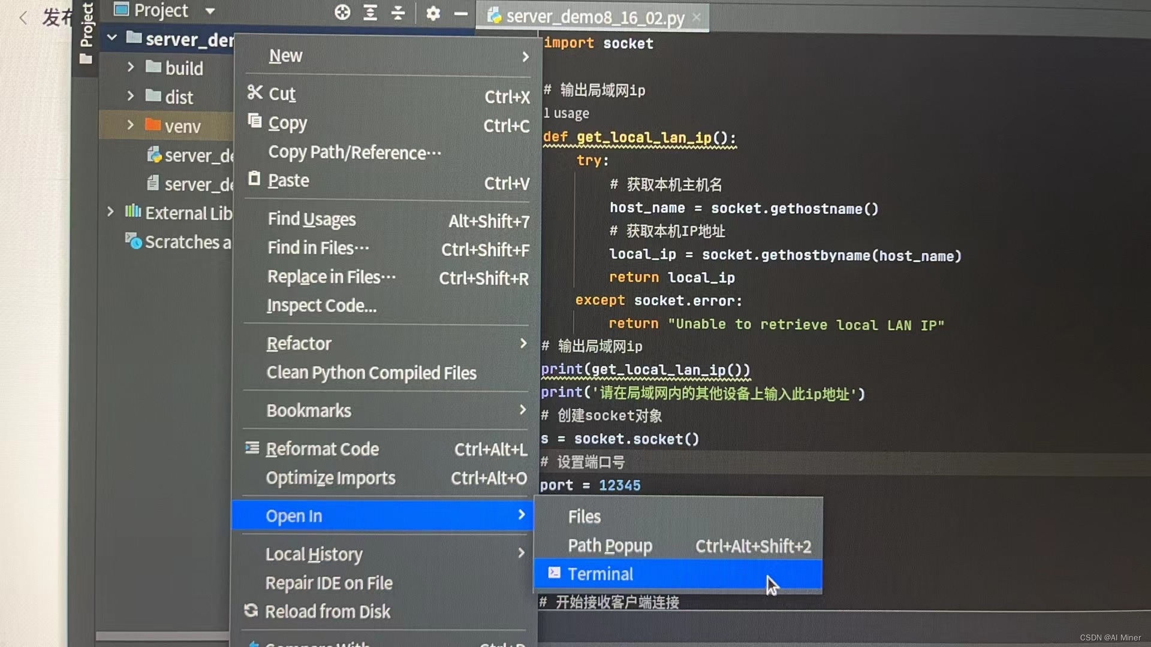Click the Collapse All icon in Project toolbar
The image size is (1151, 647).
(398, 13)
